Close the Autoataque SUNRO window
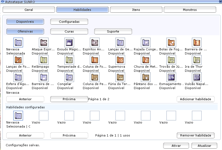 [x=220, y=2]
